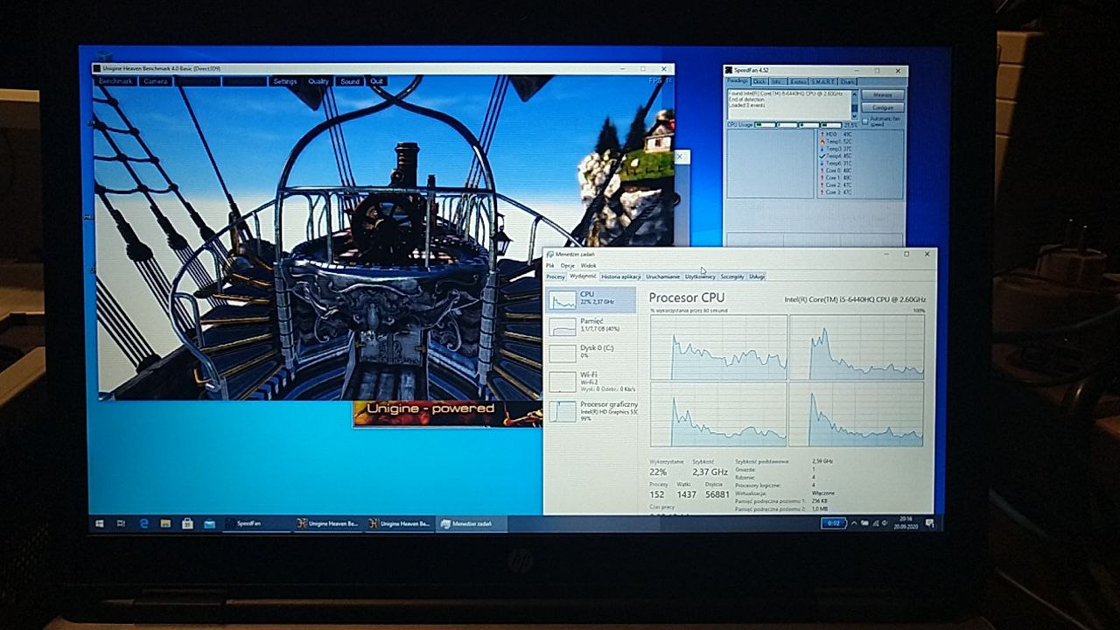Click the 56881 handles value in Task Manager
1120x630 pixels.
pyautogui.click(x=717, y=494)
